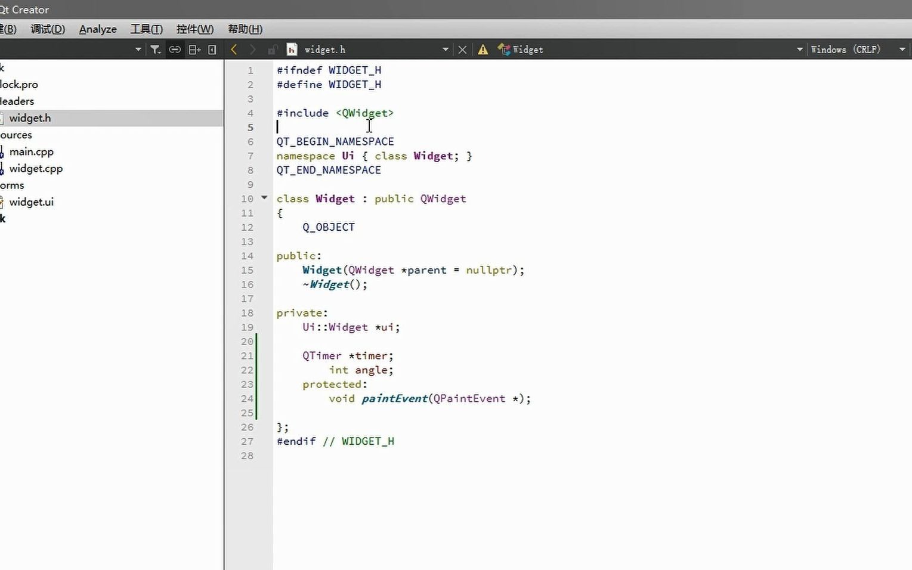The height and width of the screenshot is (570, 912).
Task: Click on nullptr in constructor declaration
Action: [489, 270]
